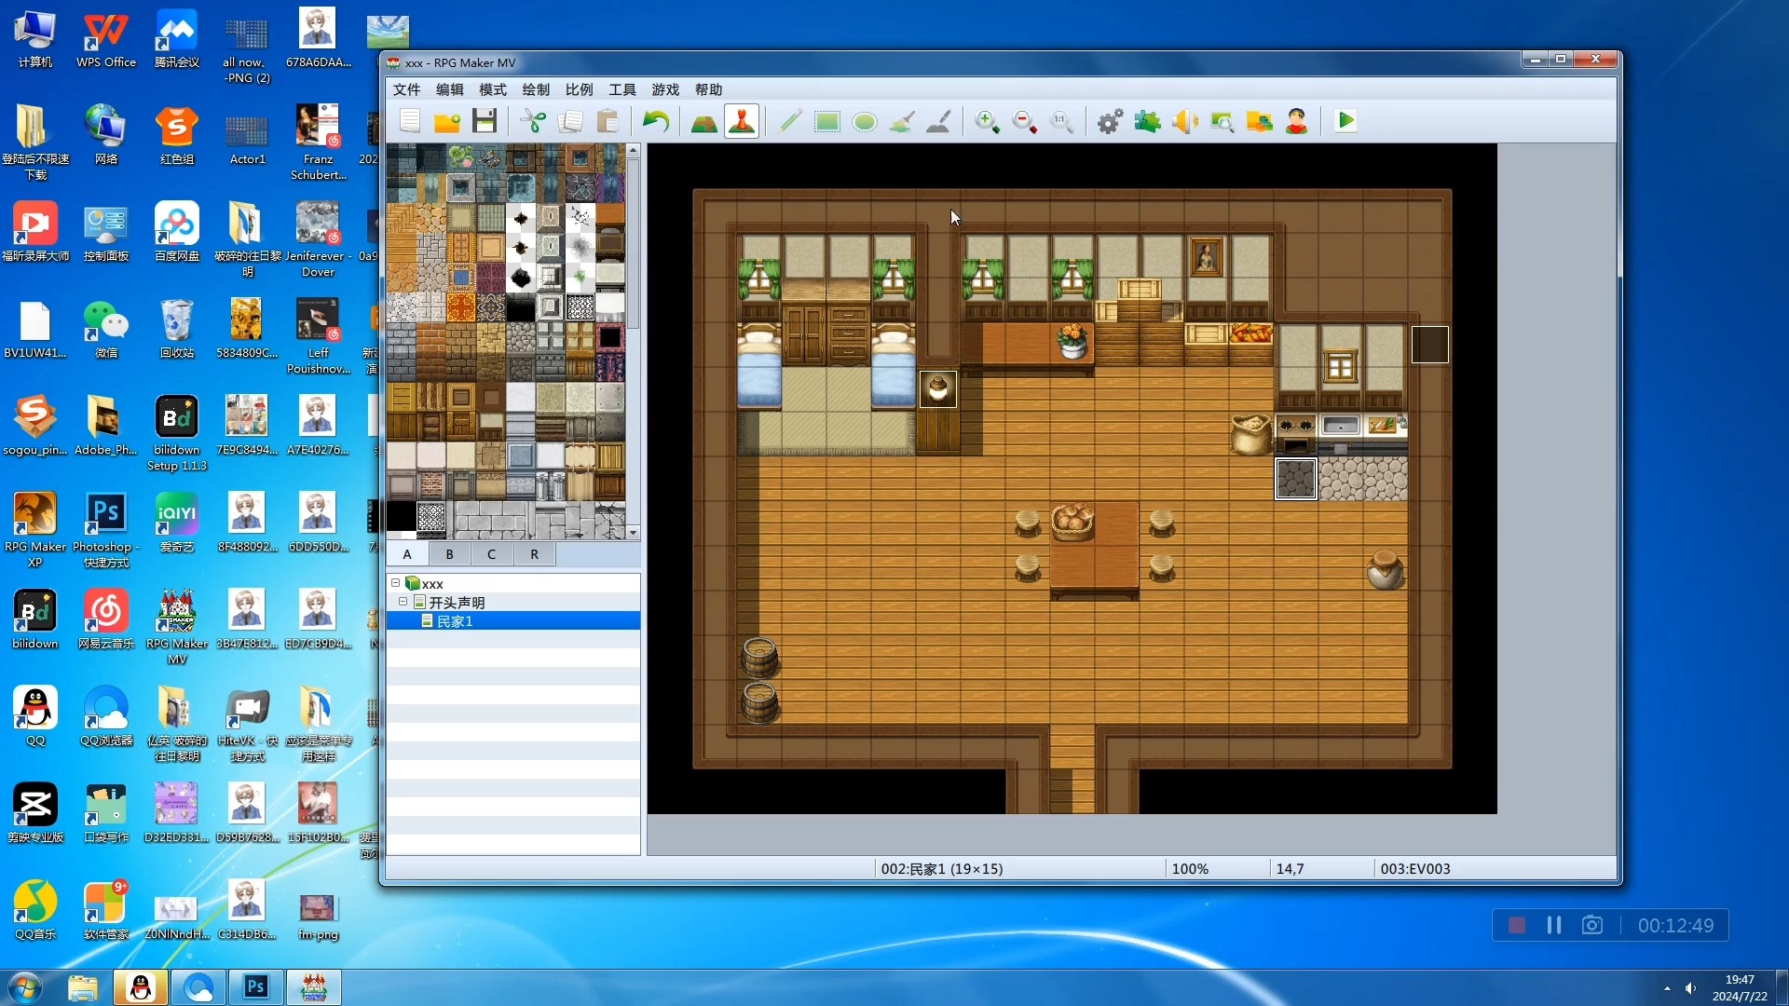Select the dark stone floor event tile
Viewport: 1789px width, 1006px height.
click(1296, 479)
